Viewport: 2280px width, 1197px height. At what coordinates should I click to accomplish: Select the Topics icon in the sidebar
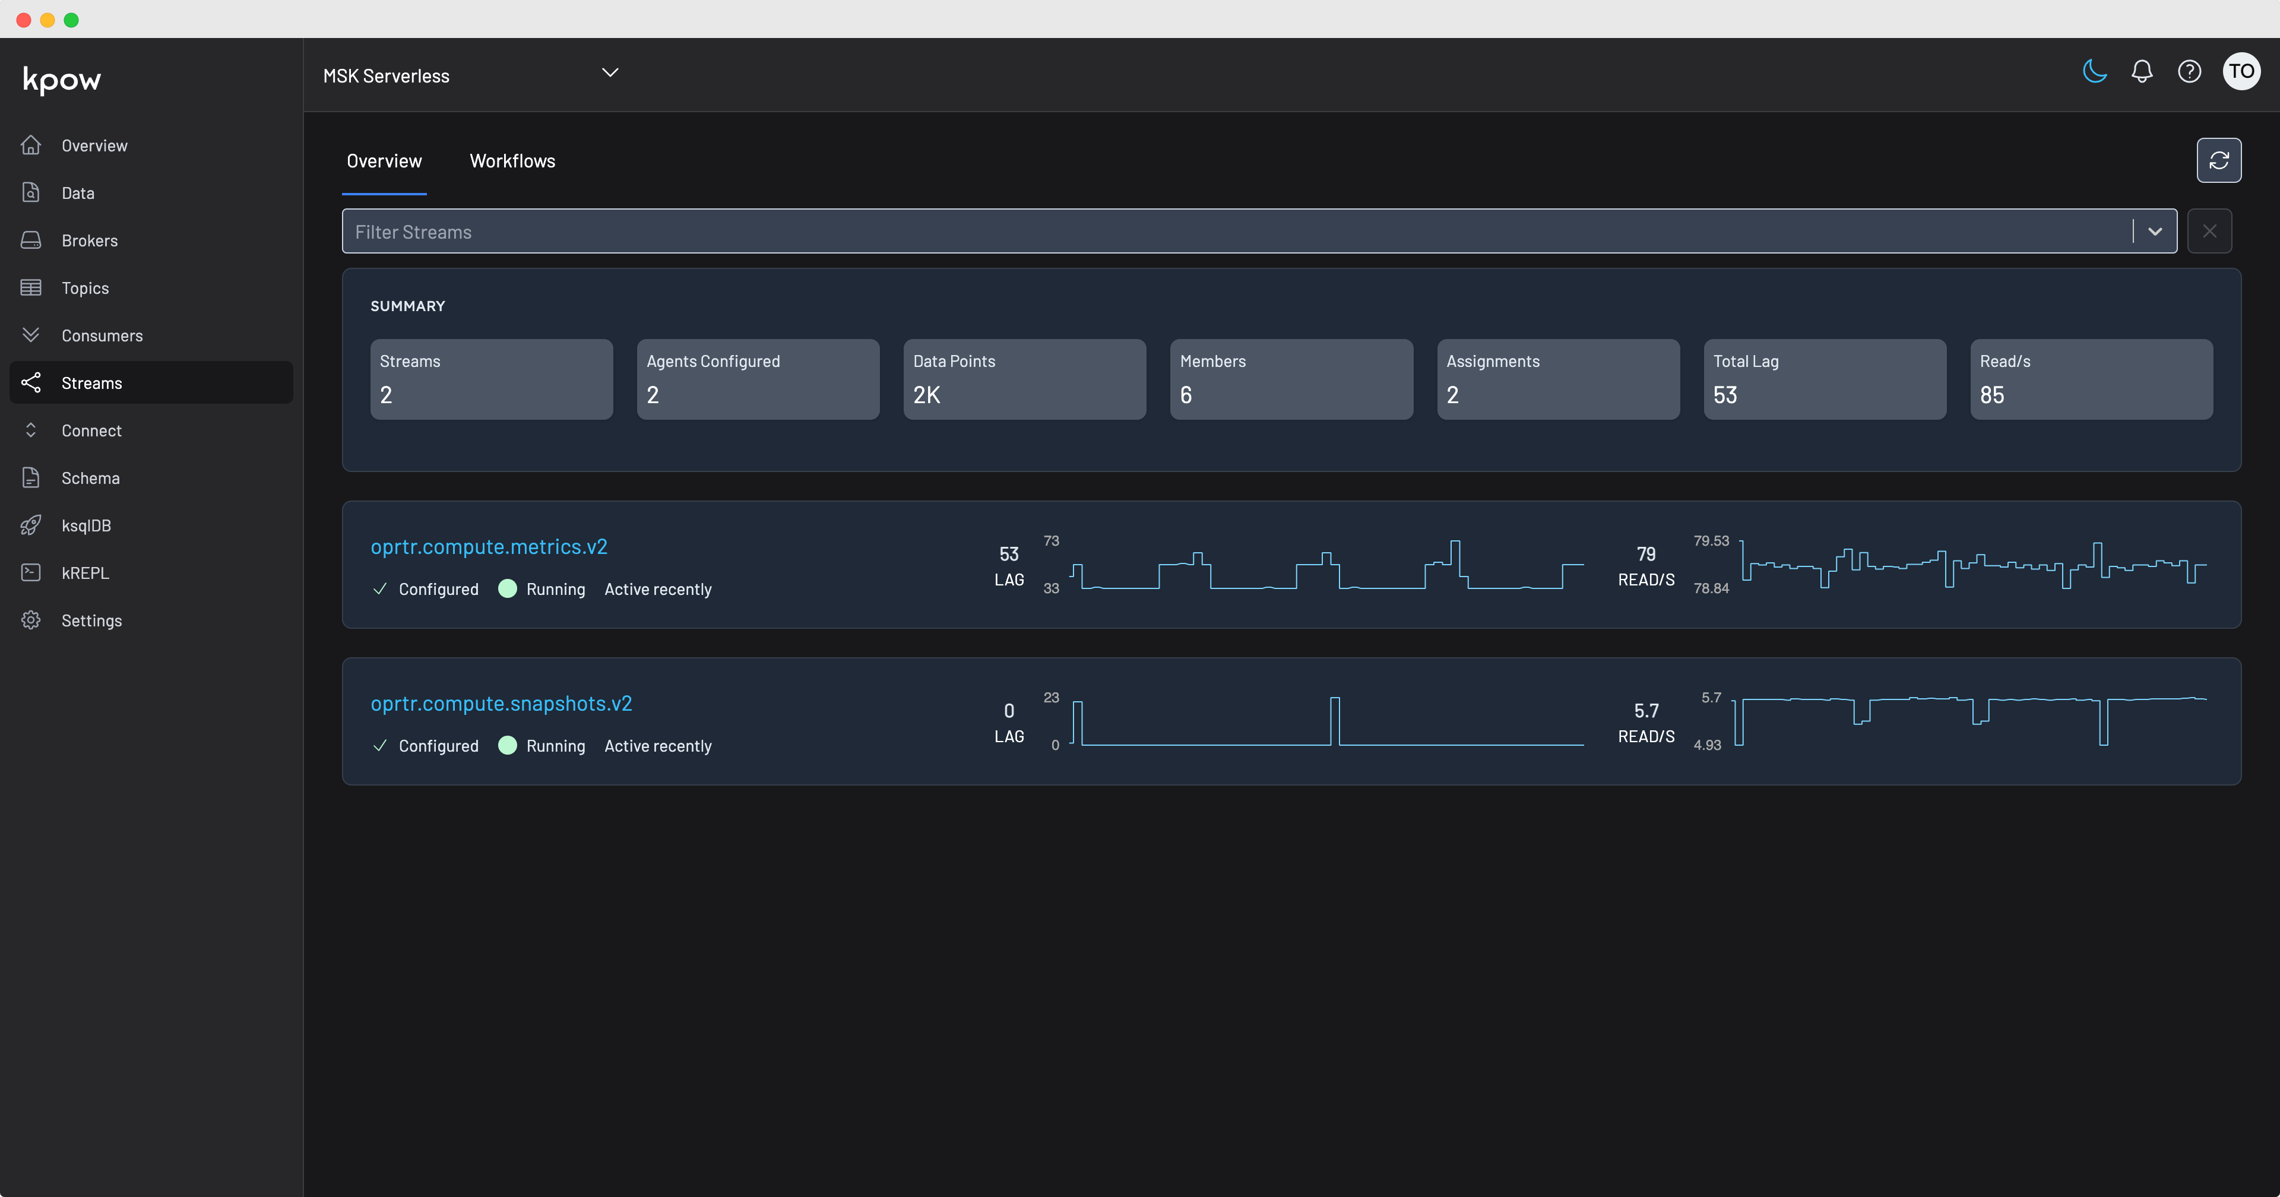[31, 288]
